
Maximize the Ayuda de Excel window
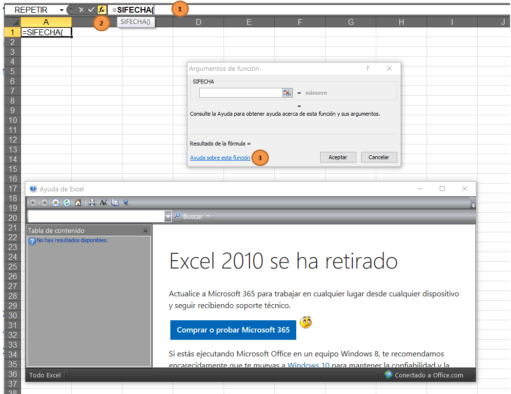[442, 188]
